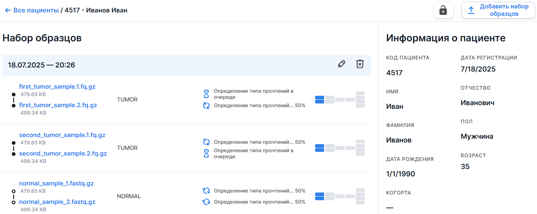Open the Все пациенты breadcrumb link
Image resolution: width=537 pixels, height=214 pixels.
(36, 10)
